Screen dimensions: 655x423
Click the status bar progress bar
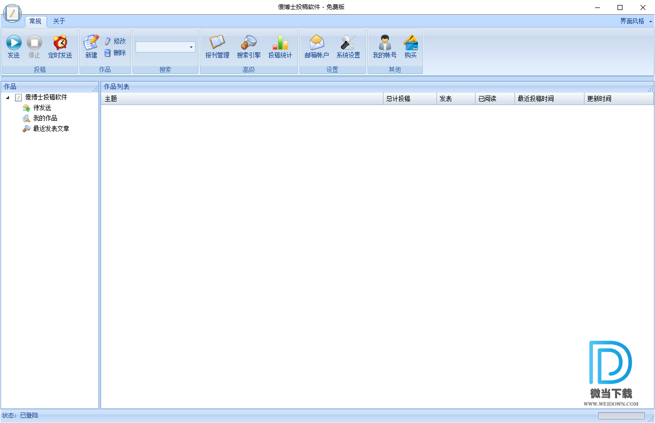621,416
